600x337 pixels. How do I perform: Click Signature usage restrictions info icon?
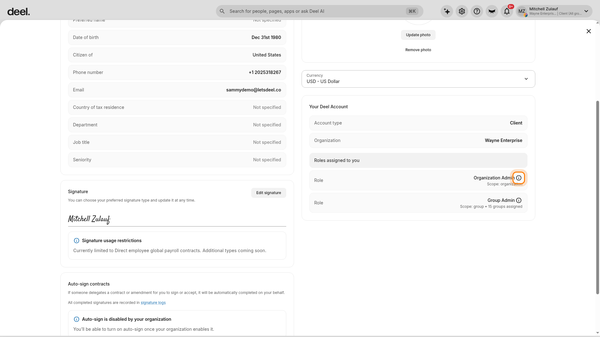click(76, 241)
